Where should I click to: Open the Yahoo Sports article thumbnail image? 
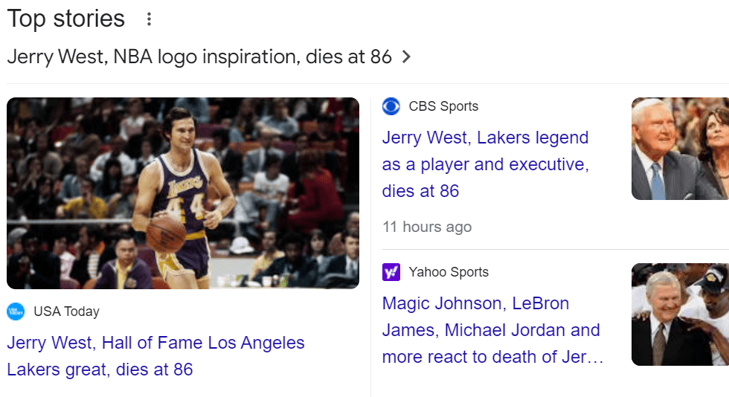pyautogui.click(x=680, y=314)
